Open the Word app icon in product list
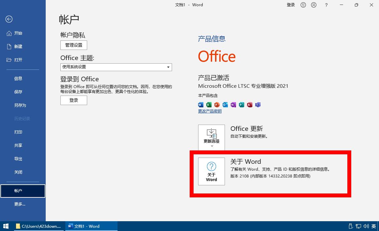This screenshot has width=379, height=231. [200, 105]
